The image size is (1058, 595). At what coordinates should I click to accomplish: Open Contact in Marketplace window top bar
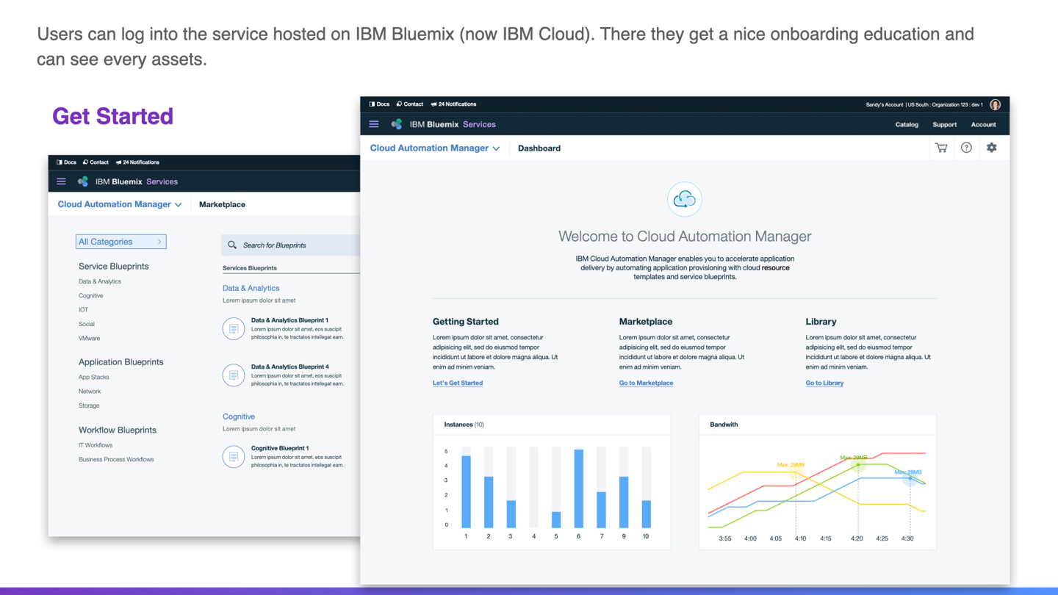pyautogui.click(x=96, y=162)
